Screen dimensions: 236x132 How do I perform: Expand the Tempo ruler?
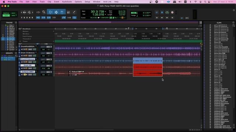20,41
